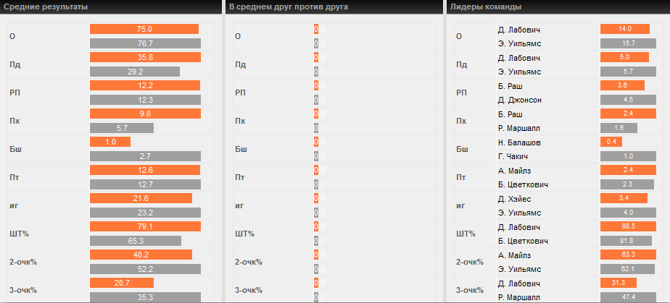Select the gray 29.2 bar in Пд row
670x303 pixels.
pos(135,72)
